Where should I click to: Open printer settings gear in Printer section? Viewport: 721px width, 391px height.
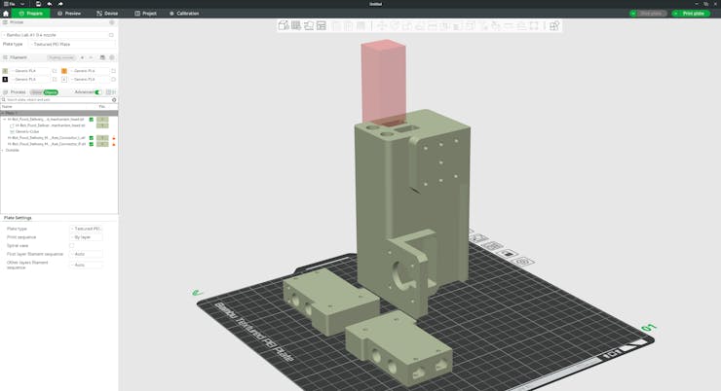[x=111, y=22]
